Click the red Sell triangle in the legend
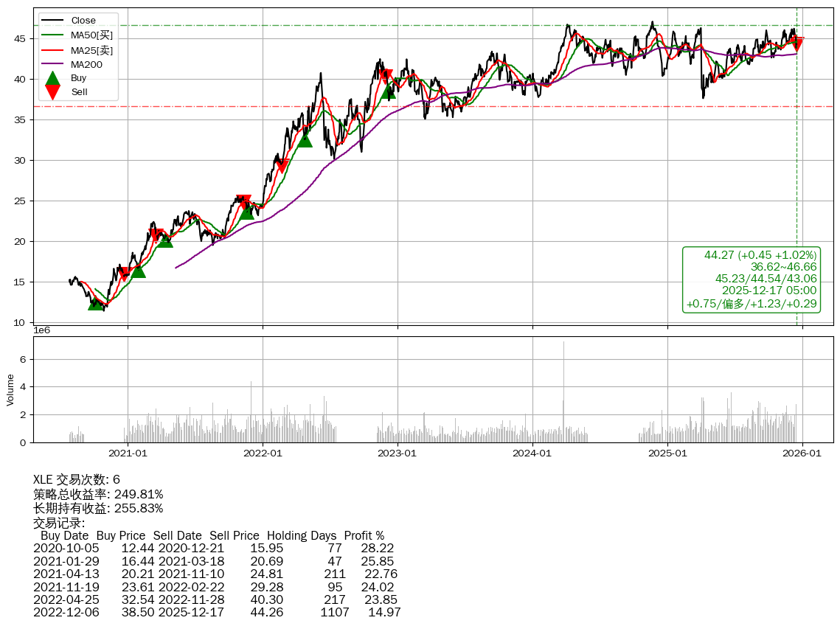 pos(52,91)
